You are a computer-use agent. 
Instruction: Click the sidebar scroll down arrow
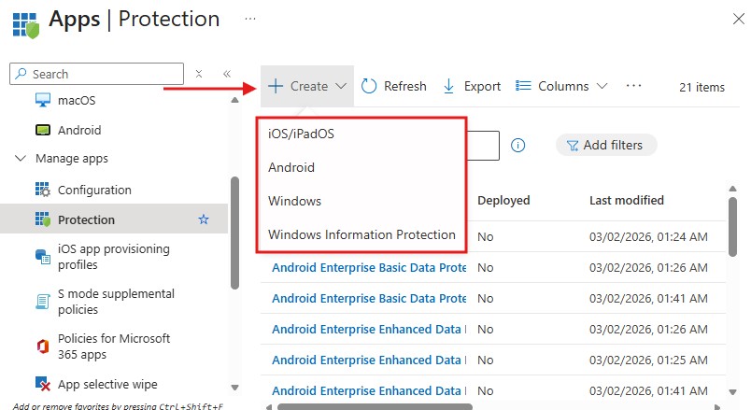pyautogui.click(x=234, y=387)
